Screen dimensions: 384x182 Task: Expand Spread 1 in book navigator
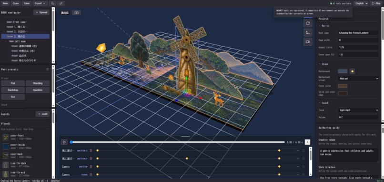(x=4, y=27)
